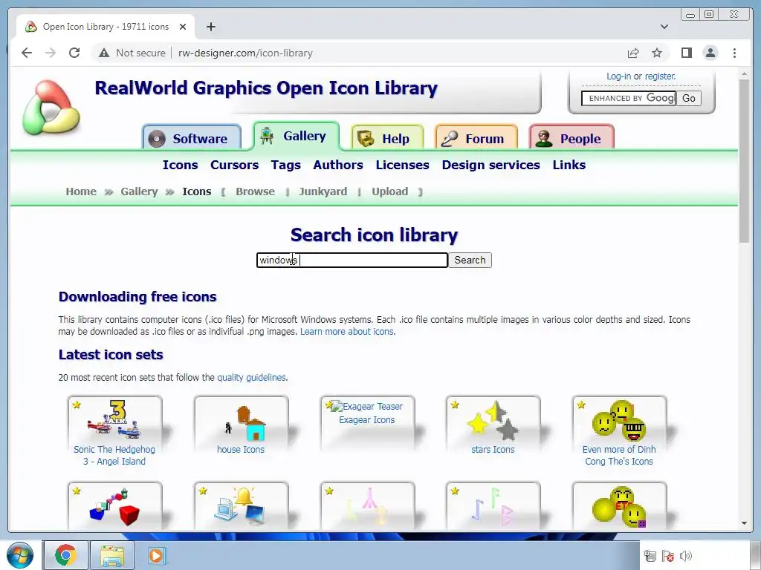Screen dimensions: 761x570
Task: Click the page vertical scrollbar thumb
Action: pyautogui.click(x=745, y=160)
